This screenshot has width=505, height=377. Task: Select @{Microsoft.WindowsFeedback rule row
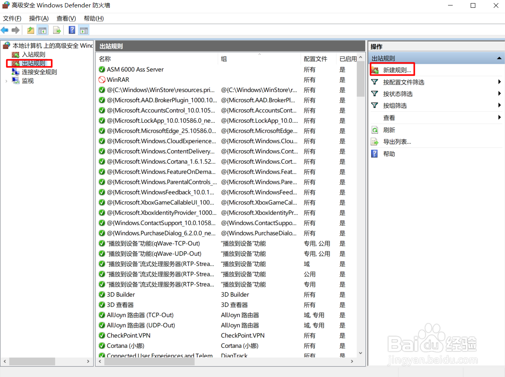[226, 192]
